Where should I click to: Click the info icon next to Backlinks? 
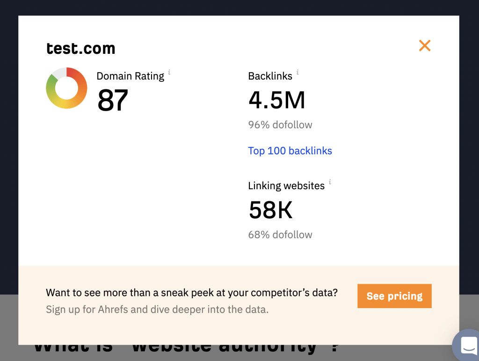point(298,72)
